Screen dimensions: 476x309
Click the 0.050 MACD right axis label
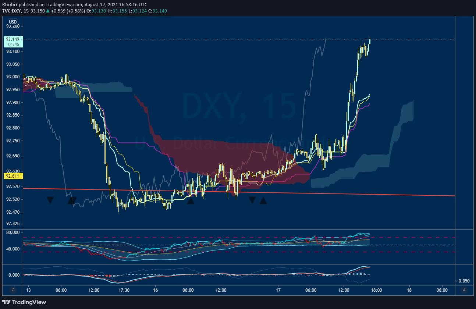463,281
